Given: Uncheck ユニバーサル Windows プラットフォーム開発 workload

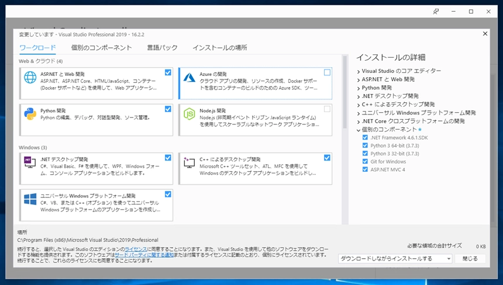Looking at the screenshot, I should tap(168, 194).
